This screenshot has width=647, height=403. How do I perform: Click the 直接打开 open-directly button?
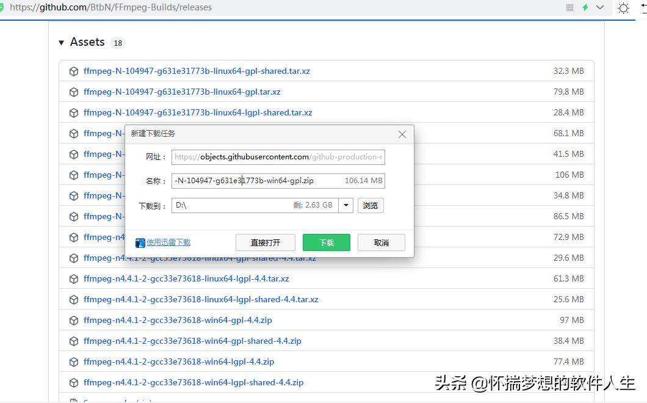pyautogui.click(x=265, y=242)
